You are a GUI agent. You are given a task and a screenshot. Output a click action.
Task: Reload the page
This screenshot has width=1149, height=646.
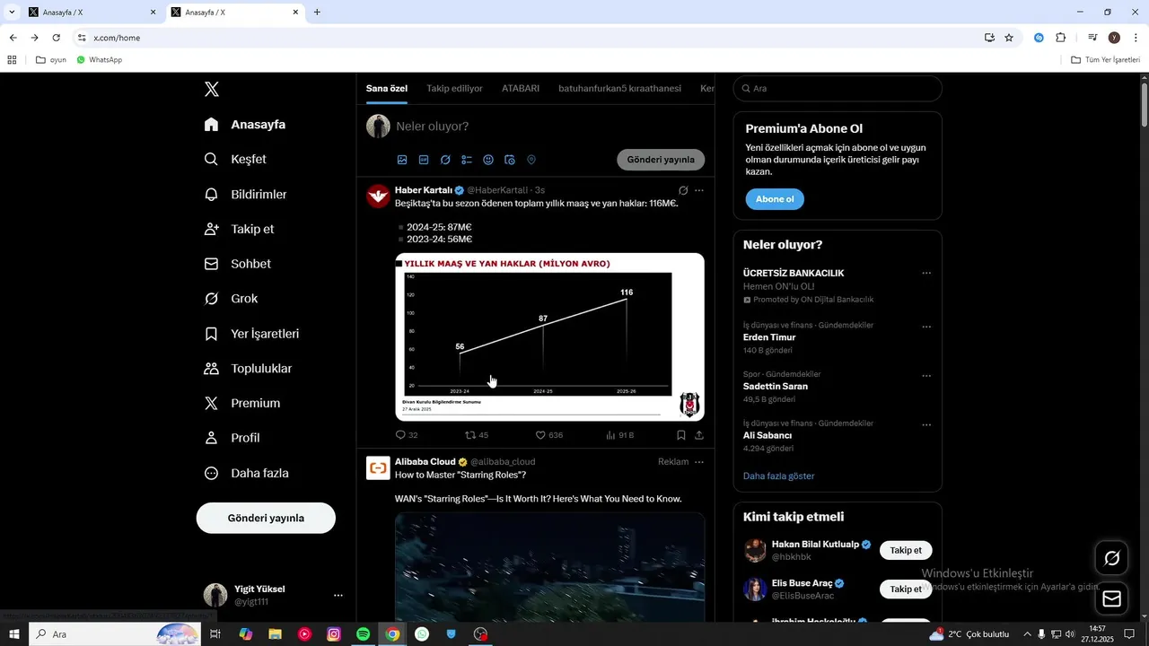57,38
